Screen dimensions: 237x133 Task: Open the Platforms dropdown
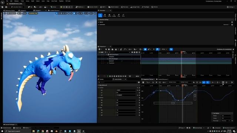pos(80,7)
